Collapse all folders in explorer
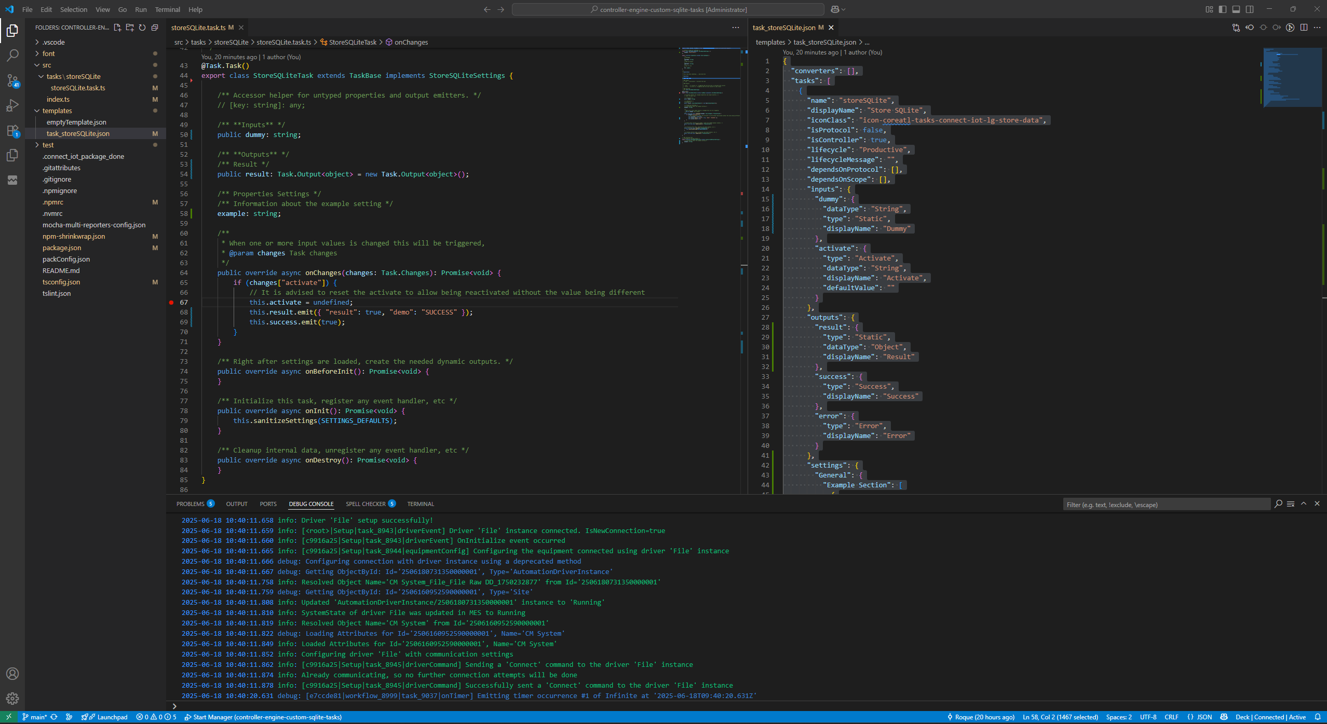1327x724 pixels. (x=155, y=28)
